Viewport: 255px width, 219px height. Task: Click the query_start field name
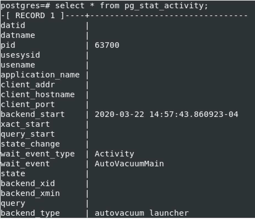click(28, 134)
